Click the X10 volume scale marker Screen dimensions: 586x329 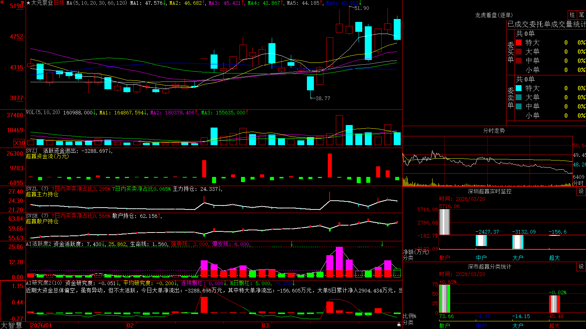coord(19,143)
